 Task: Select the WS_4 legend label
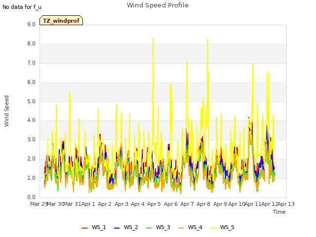(195, 227)
